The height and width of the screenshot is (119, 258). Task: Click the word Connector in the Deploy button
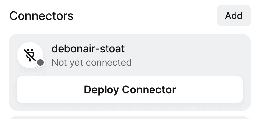point(149,90)
